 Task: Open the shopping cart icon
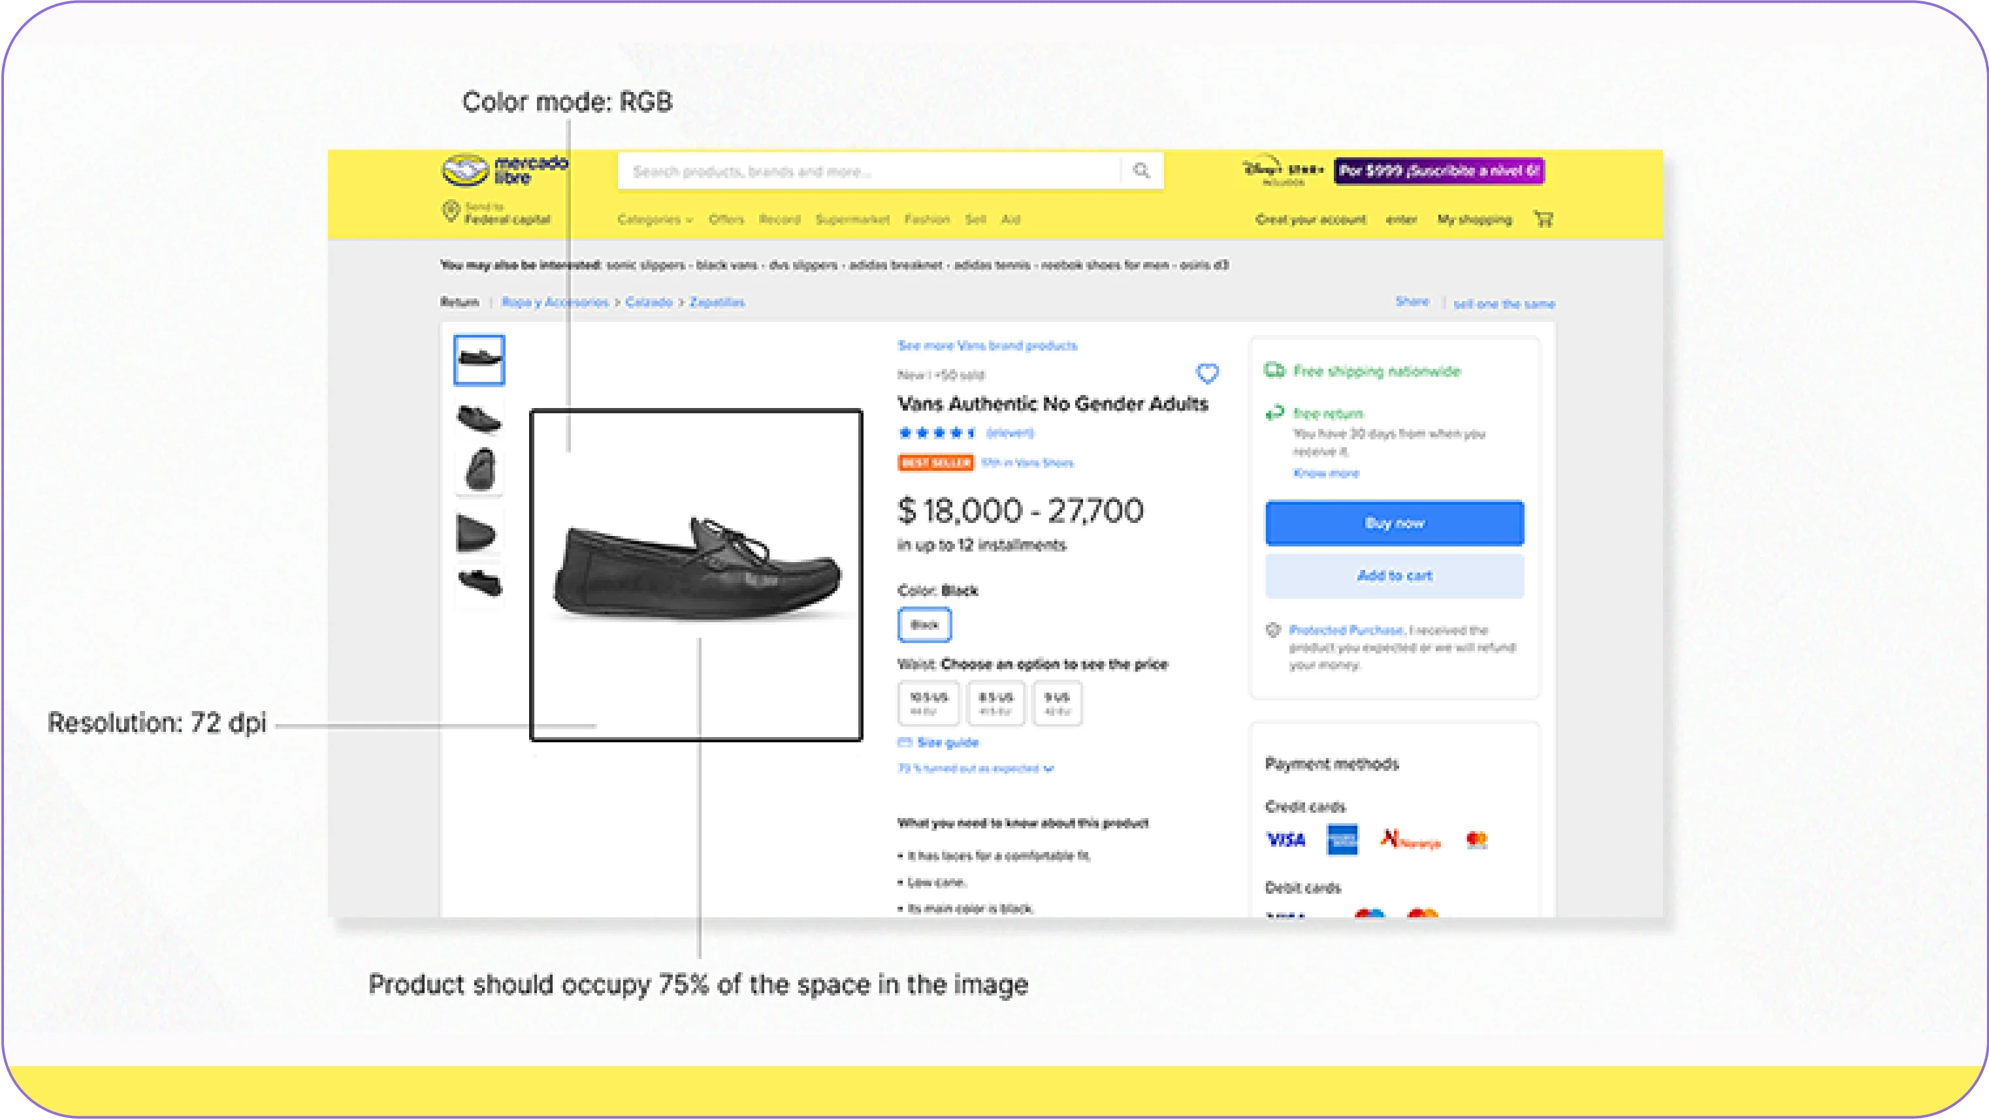click(x=1544, y=219)
